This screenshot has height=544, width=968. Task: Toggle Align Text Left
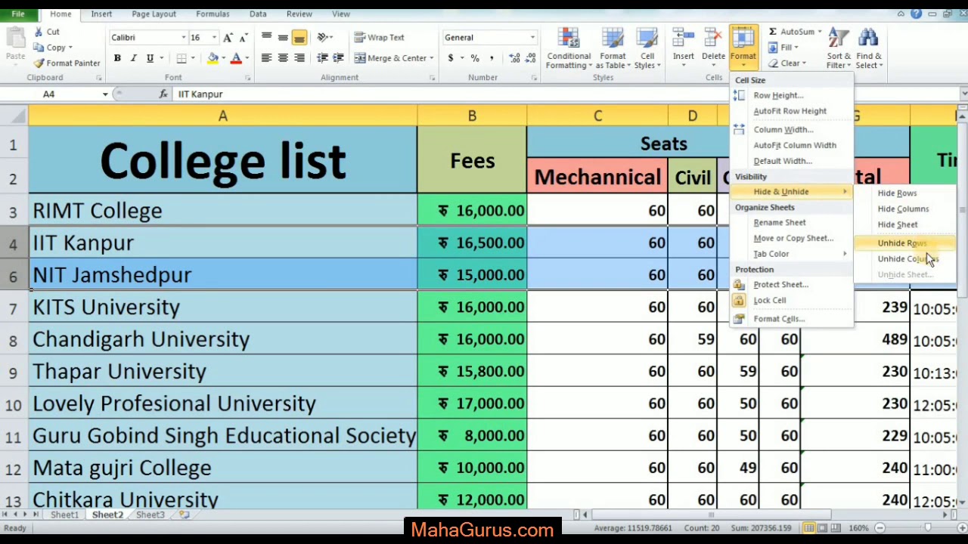pyautogui.click(x=266, y=58)
